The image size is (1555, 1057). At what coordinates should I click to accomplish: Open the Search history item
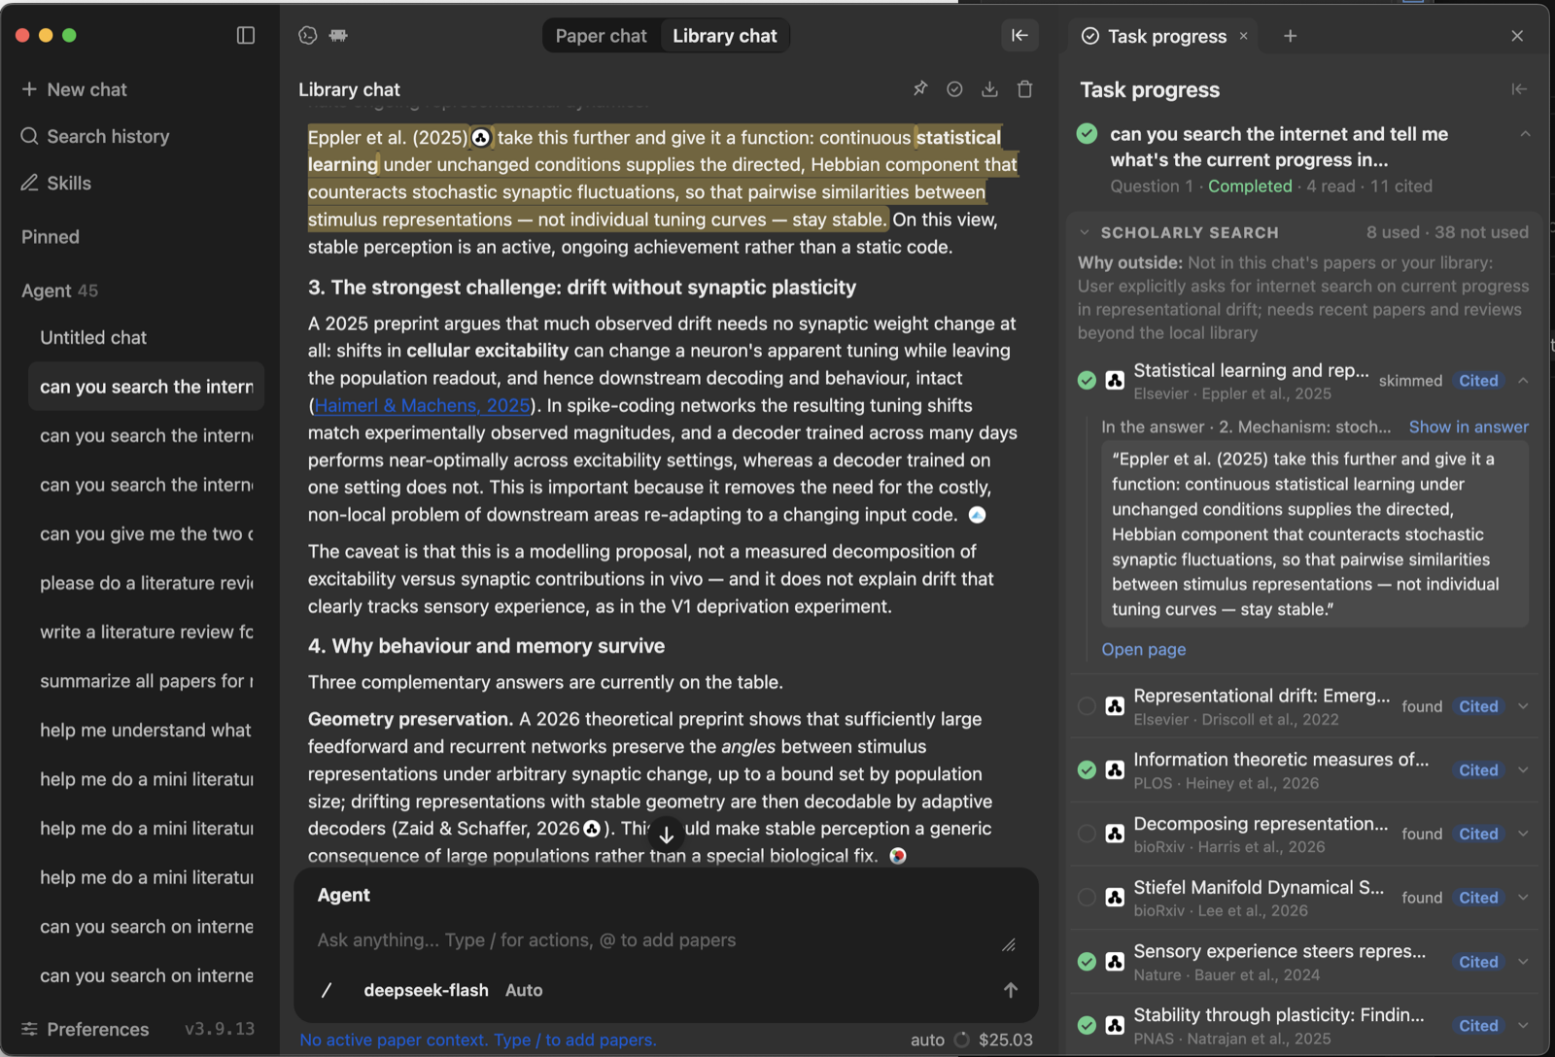(95, 137)
